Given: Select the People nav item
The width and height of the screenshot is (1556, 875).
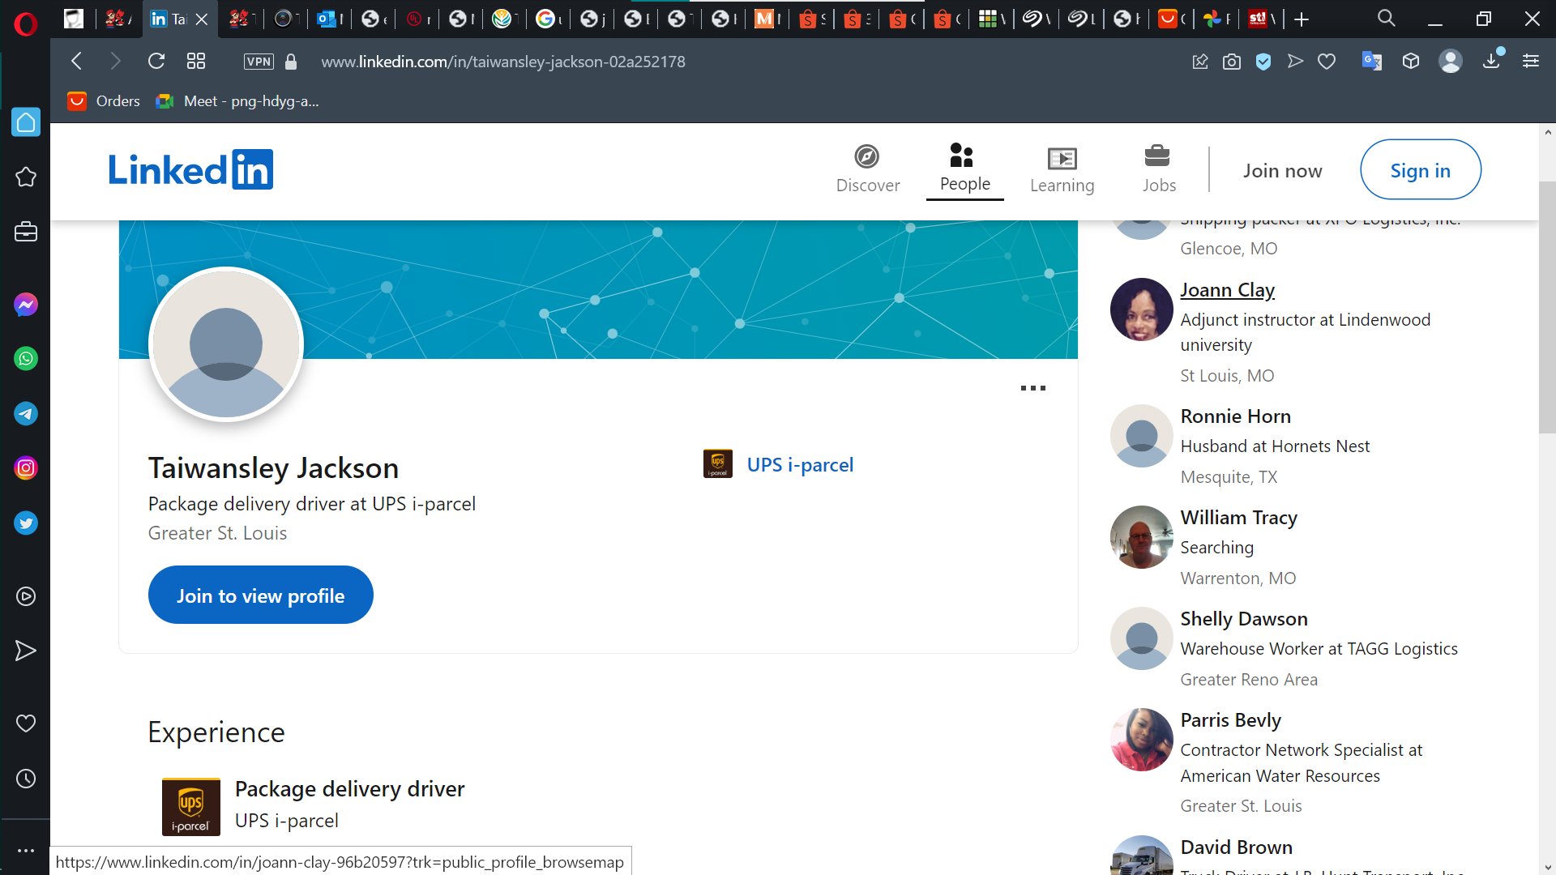Looking at the screenshot, I should click(x=964, y=169).
